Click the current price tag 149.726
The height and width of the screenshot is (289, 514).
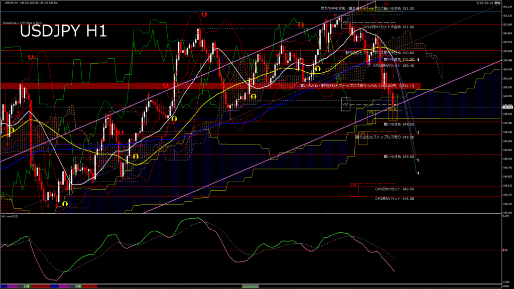point(507,106)
